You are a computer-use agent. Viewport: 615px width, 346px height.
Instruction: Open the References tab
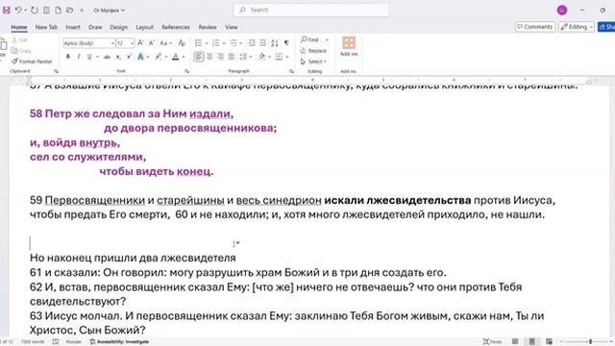tap(176, 27)
